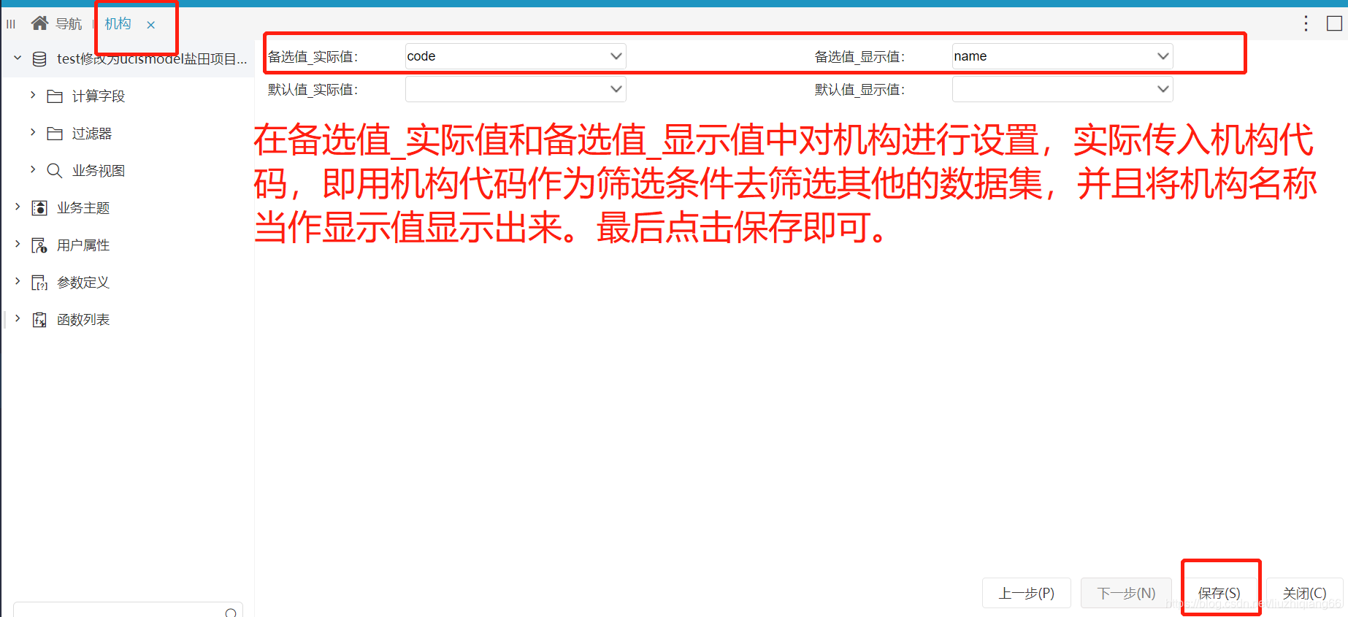Select the test修改为ucismodel盐田项目 tree item
The image size is (1348, 617).
152,58
